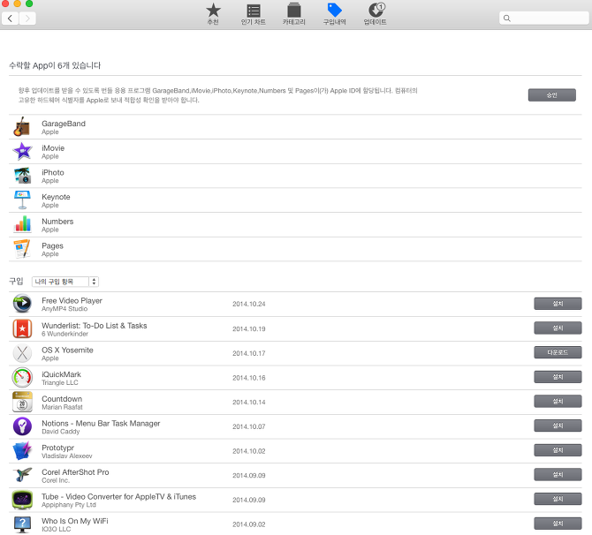Click the AnyMP4 Studio developer name
The height and width of the screenshot is (535, 592).
(x=65, y=309)
